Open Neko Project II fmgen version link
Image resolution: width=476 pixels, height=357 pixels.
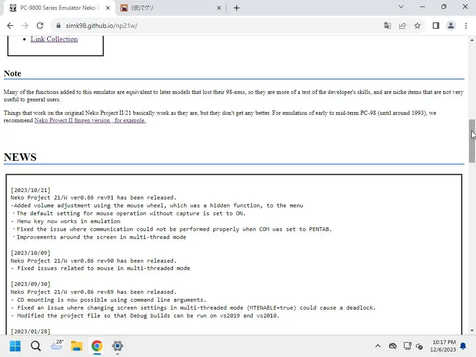click(x=90, y=120)
